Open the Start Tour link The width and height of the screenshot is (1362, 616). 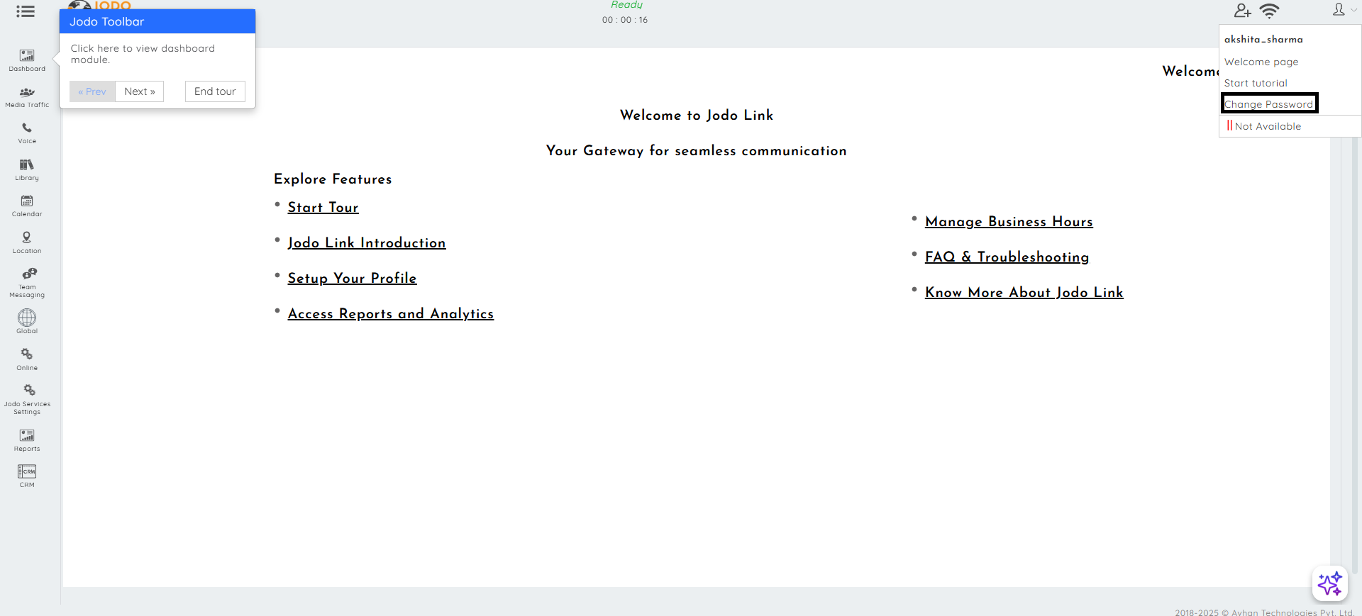pyautogui.click(x=323, y=208)
